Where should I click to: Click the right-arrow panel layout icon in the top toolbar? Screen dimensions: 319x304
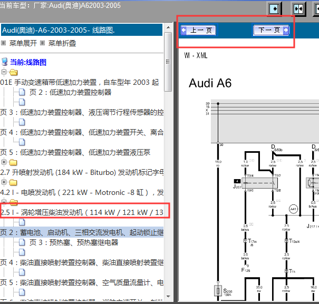coord(274,8)
